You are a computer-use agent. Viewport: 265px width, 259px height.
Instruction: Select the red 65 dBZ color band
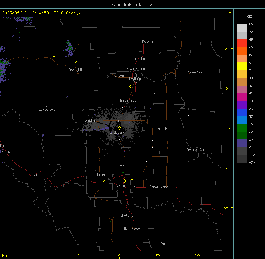click(x=242, y=43)
